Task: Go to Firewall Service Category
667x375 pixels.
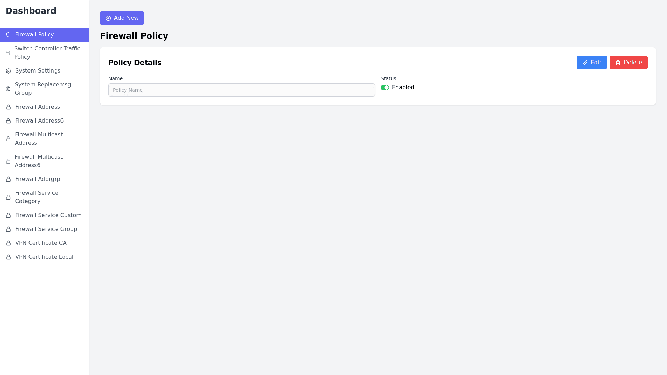Action: pyautogui.click(x=36, y=197)
